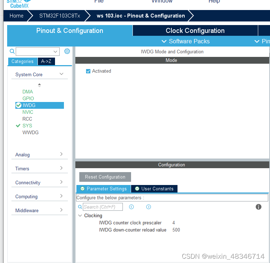Click the IWDG down-counter reload value 500
The image size is (270, 263).
[176, 230]
